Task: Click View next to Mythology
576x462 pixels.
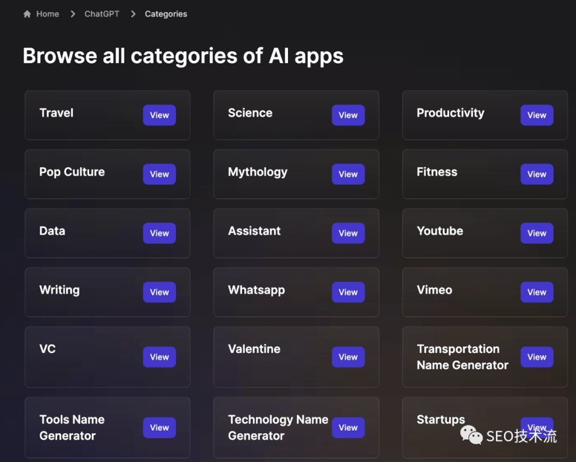Action: 348,174
